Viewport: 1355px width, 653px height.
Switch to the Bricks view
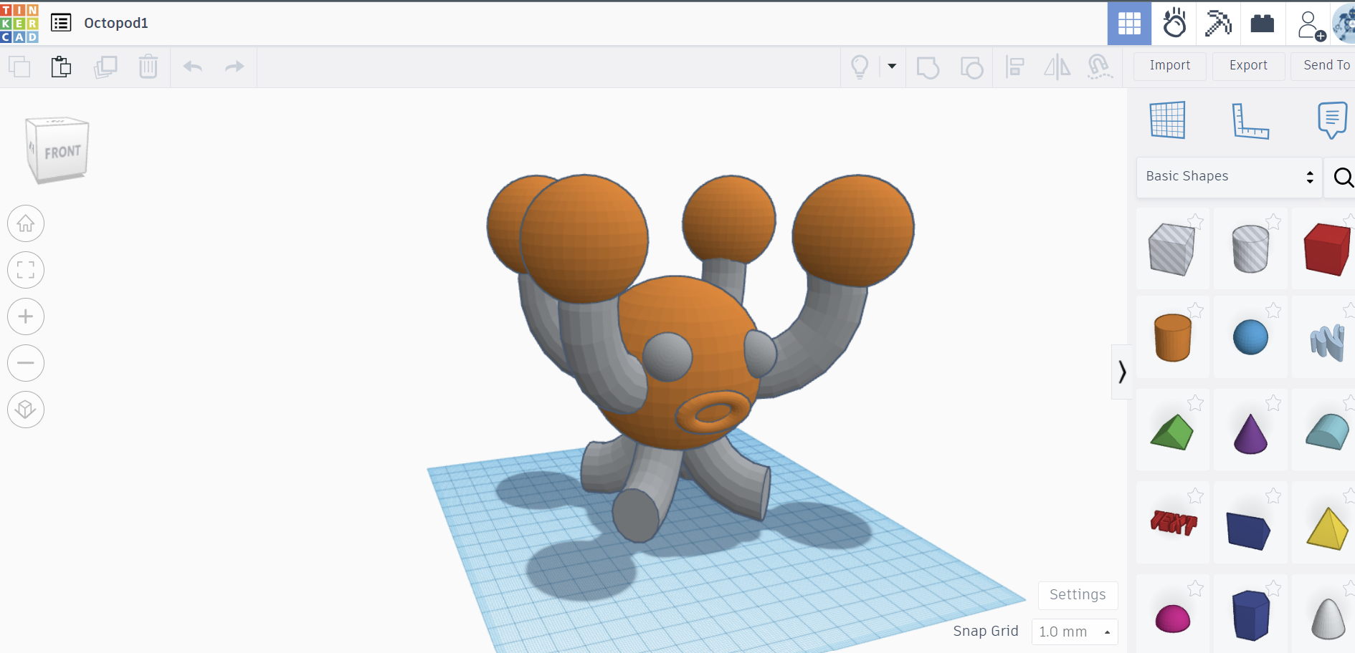1262,24
